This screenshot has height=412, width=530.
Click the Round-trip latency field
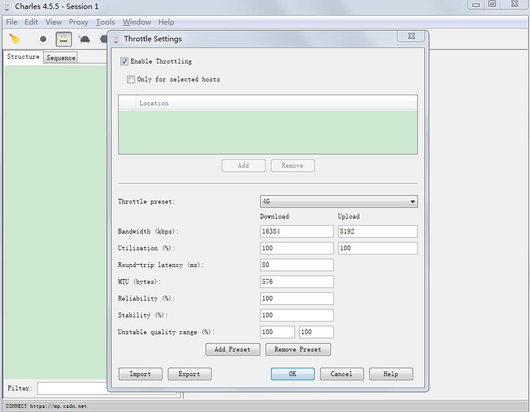click(297, 265)
